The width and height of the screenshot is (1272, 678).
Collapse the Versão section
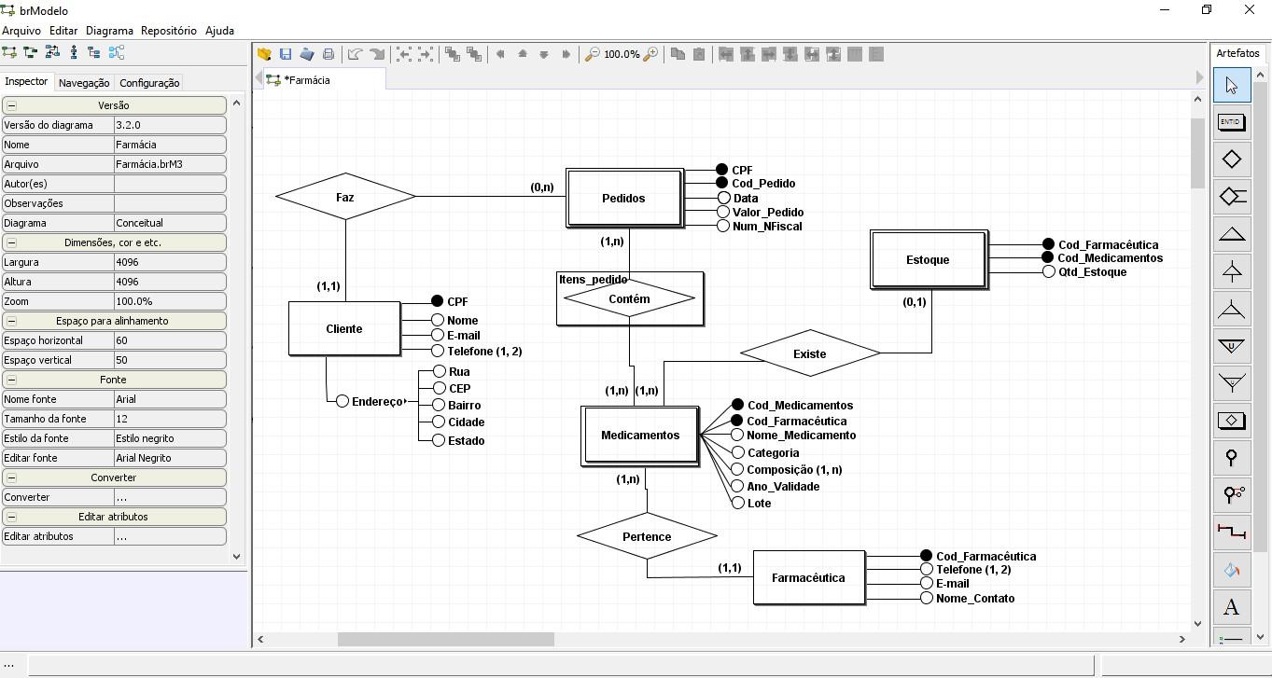pyautogui.click(x=11, y=105)
